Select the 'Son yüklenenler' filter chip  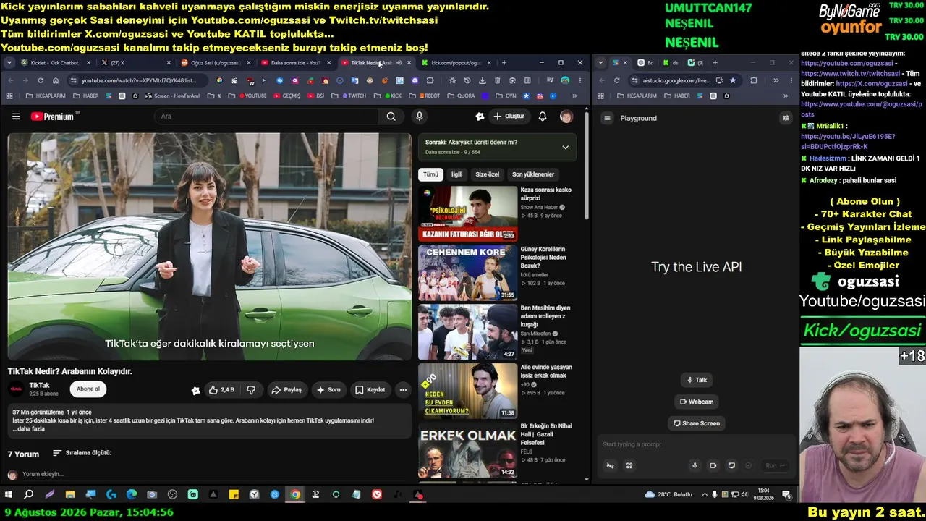[x=533, y=174]
